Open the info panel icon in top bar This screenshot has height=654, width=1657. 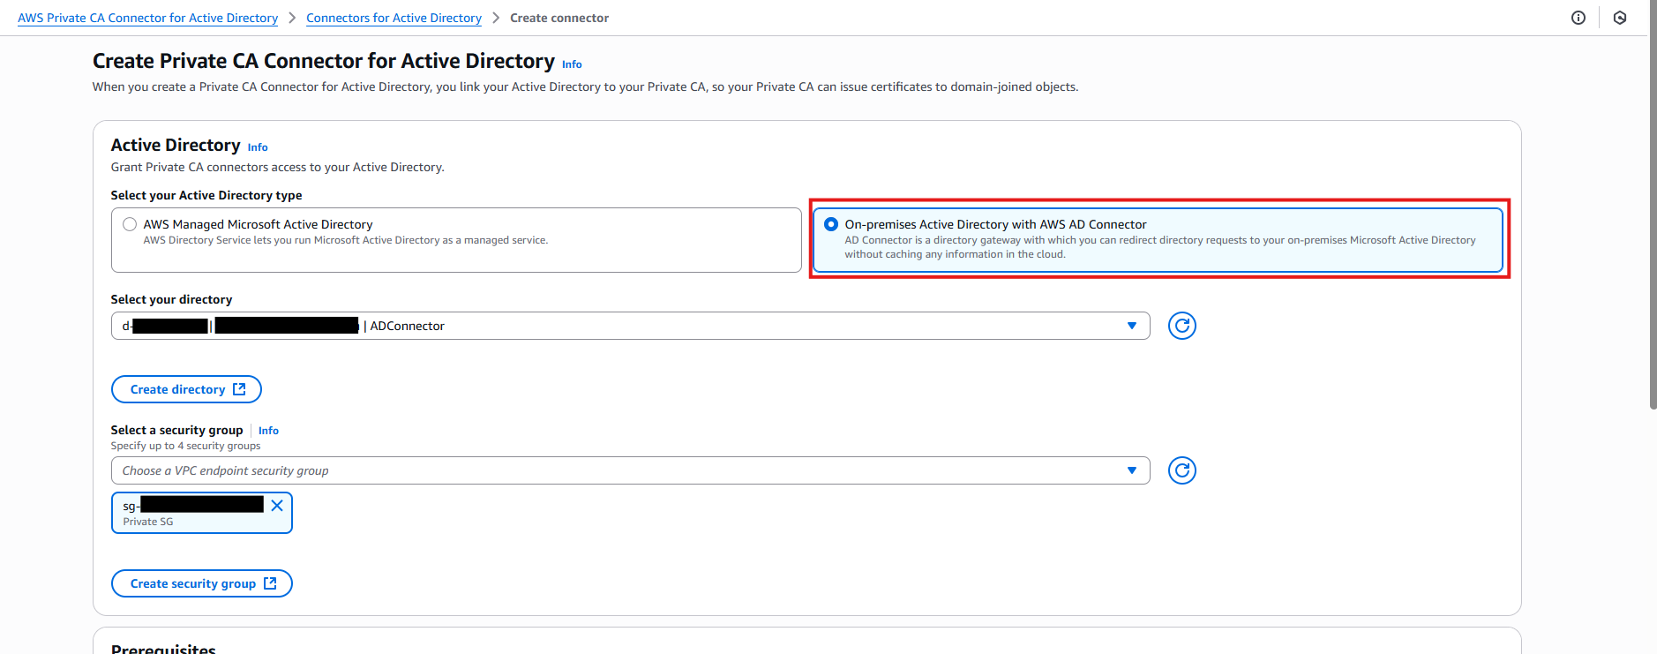1578,18
